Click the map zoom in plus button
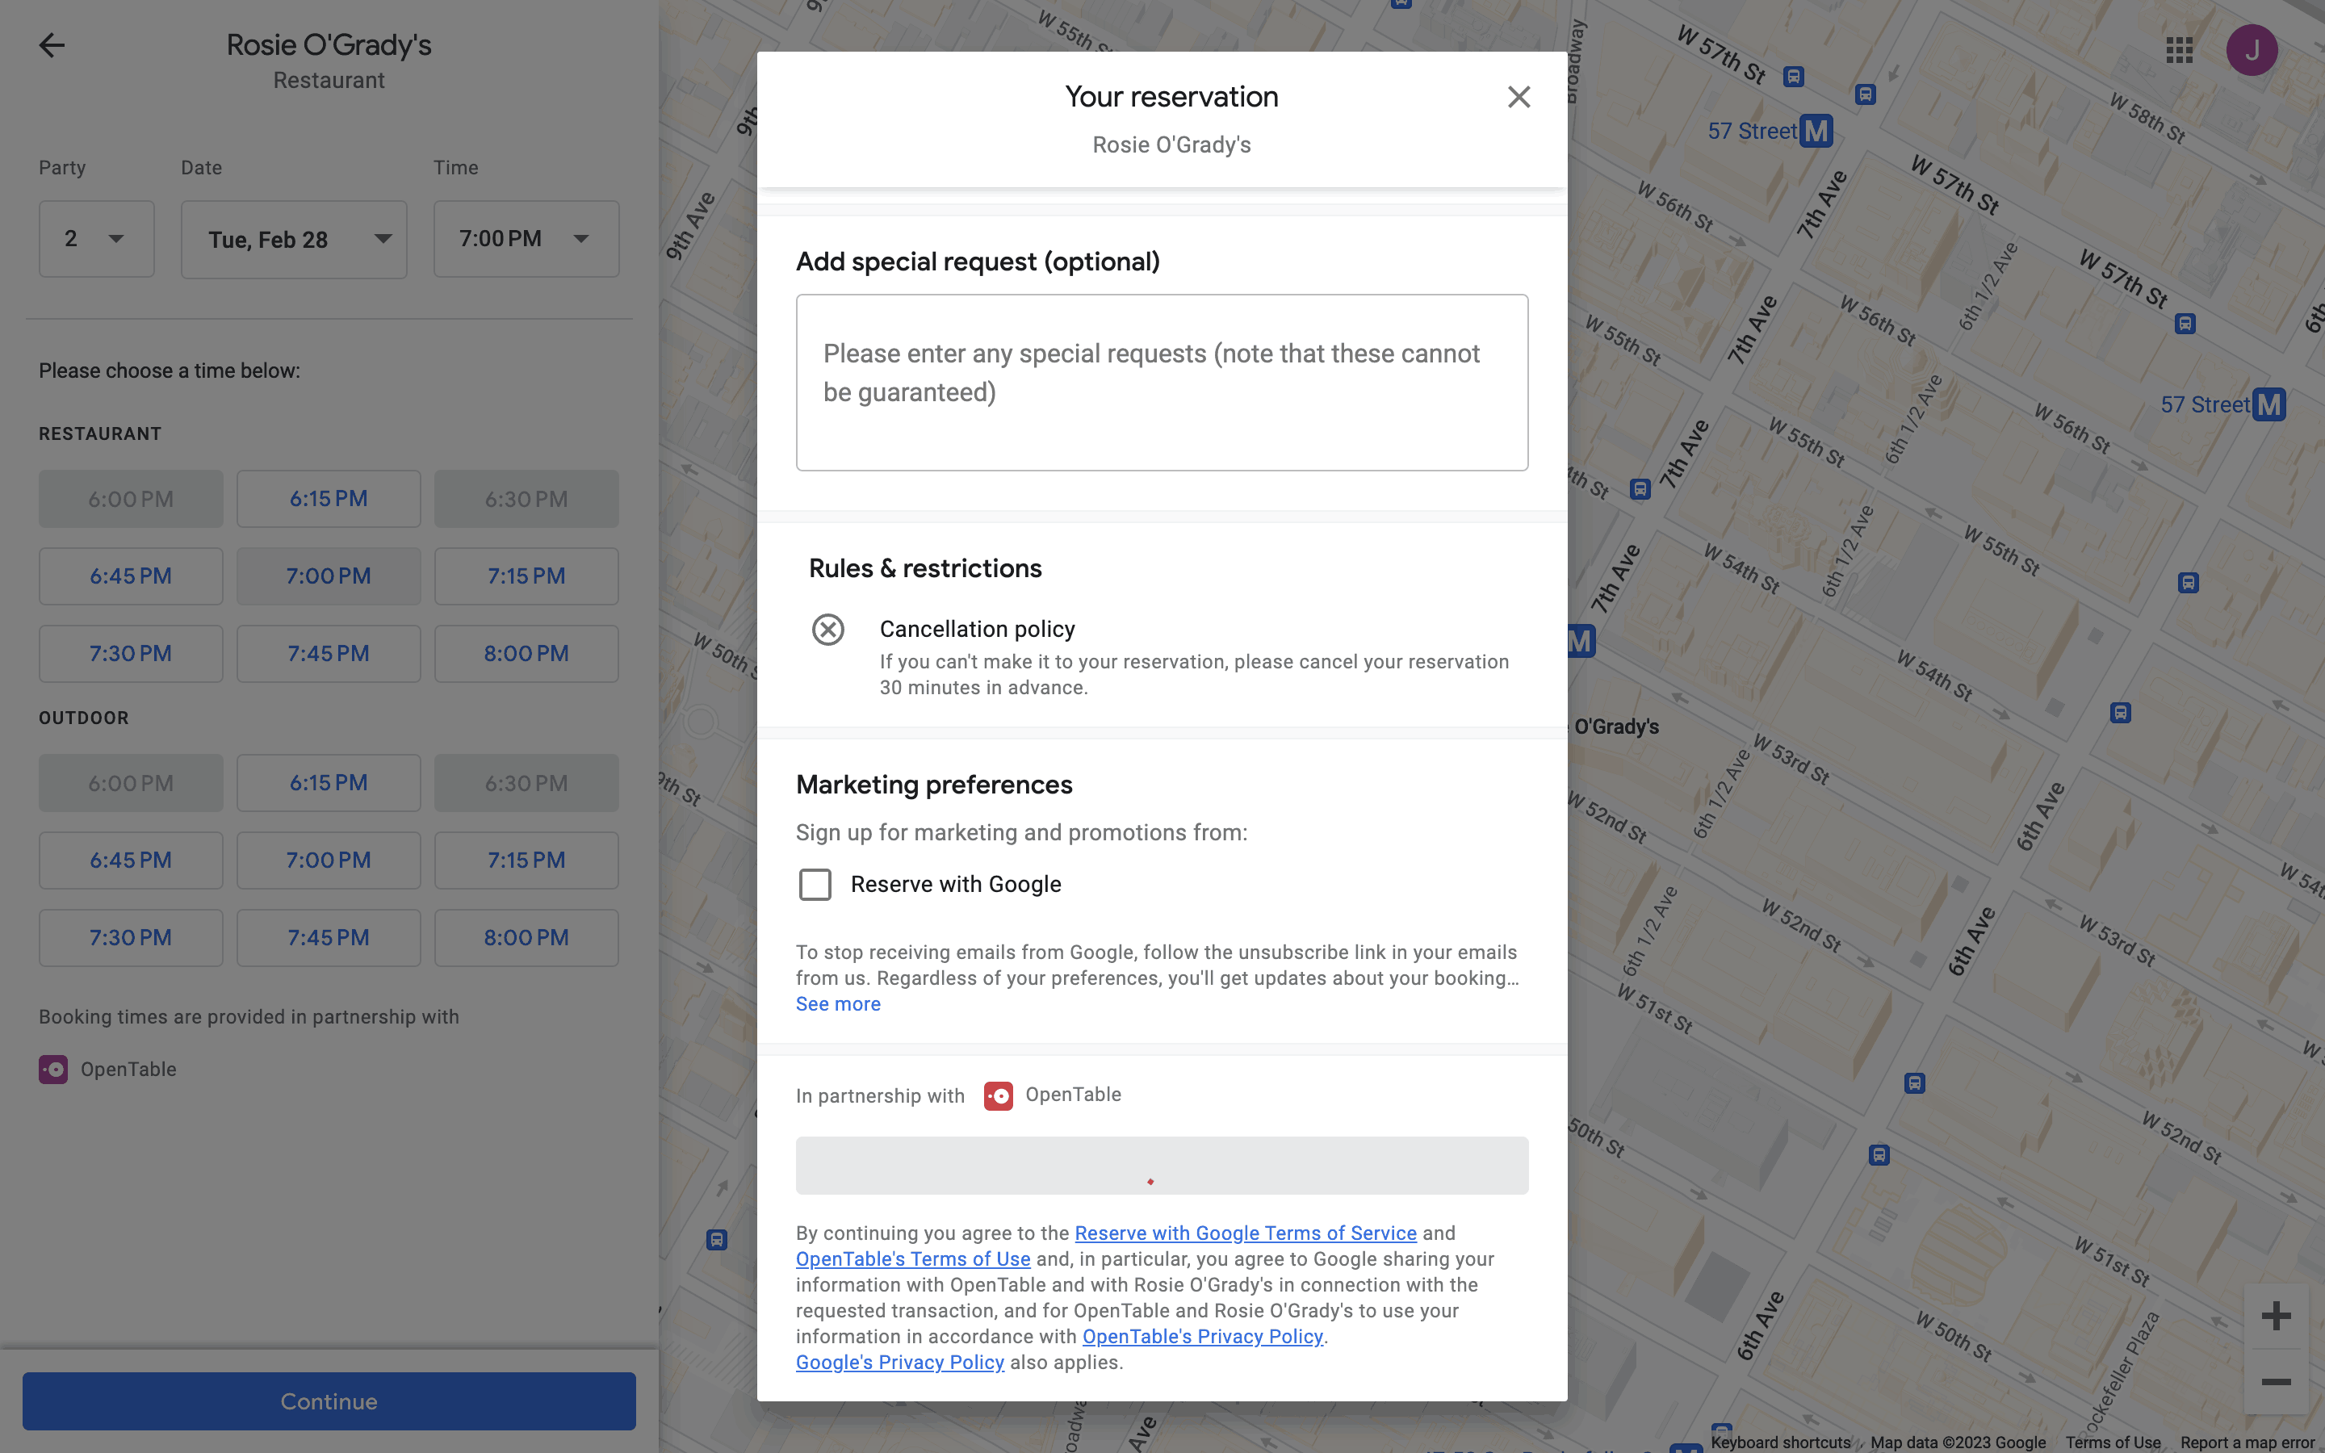Image resolution: width=2325 pixels, height=1453 pixels. coord(2275,1316)
